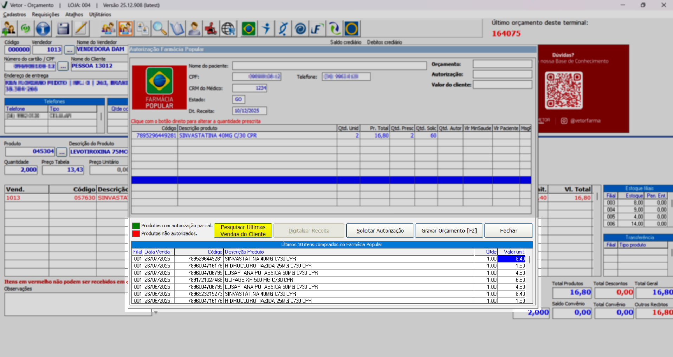673x357 pixels.
Task: Open product lookup ellipsis beside code 045304
Action: pyautogui.click(x=62, y=152)
